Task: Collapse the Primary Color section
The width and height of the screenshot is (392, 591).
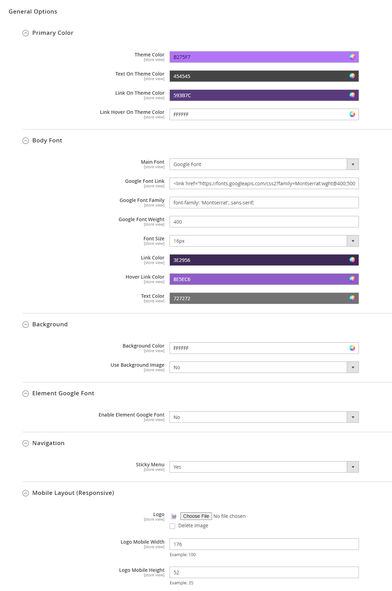Action: [26, 33]
